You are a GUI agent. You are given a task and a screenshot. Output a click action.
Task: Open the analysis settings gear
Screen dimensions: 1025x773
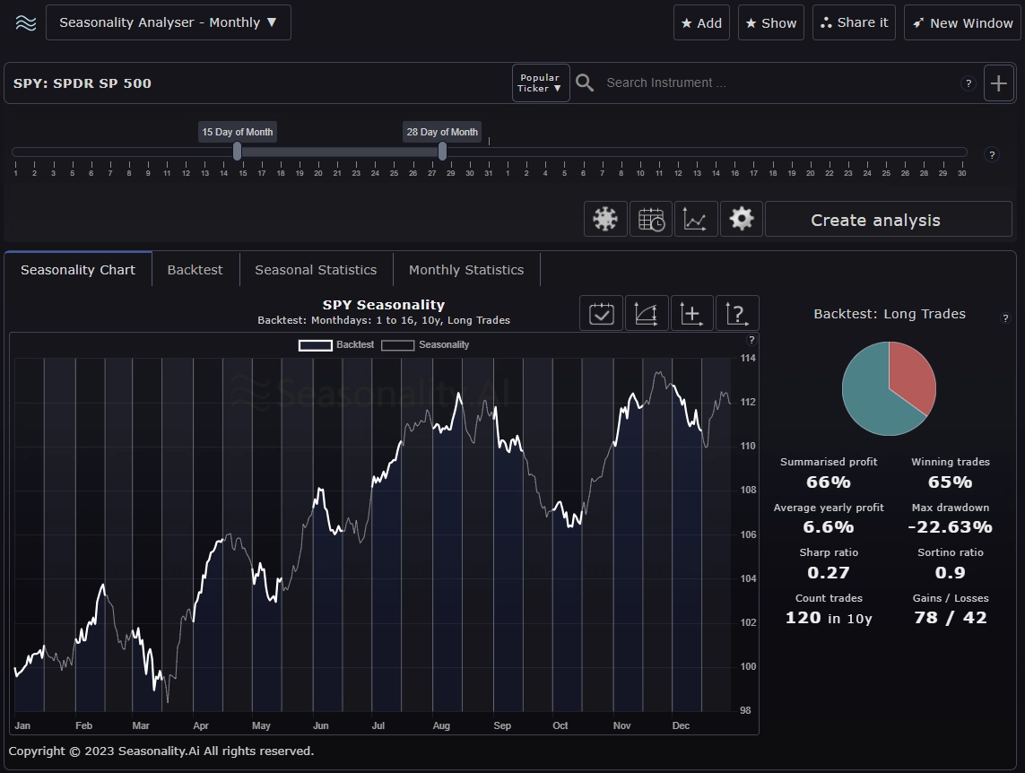tap(741, 218)
